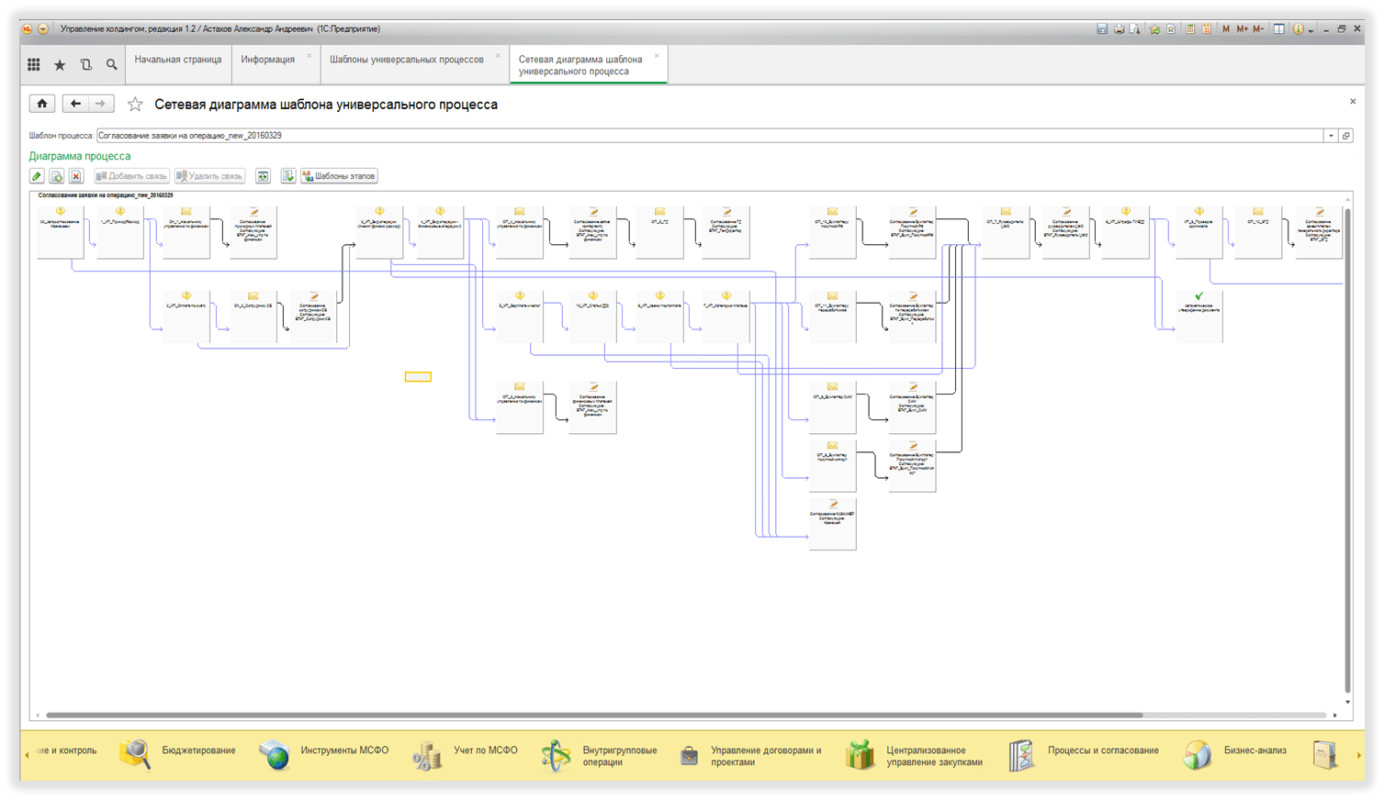Open the Начальная страница tab
The height and width of the screenshot is (800, 1384).
click(177, 60)
